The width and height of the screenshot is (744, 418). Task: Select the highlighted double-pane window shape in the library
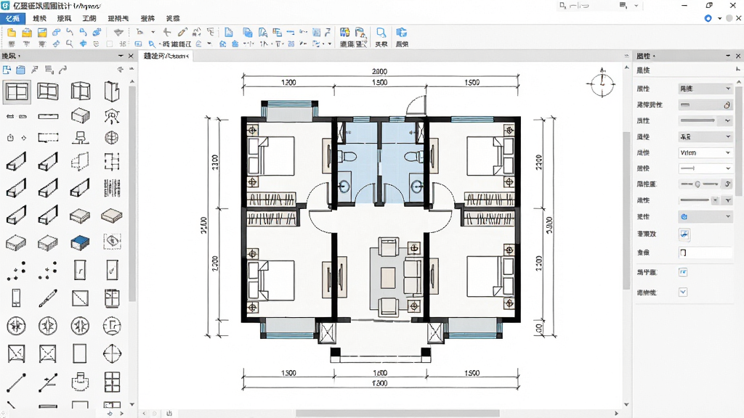17,91
